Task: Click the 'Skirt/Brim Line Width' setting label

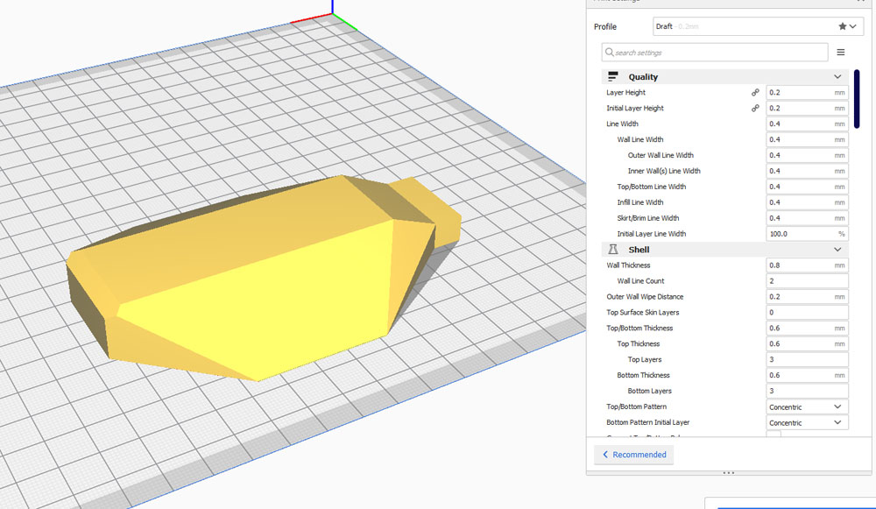Action: point(648,218)
